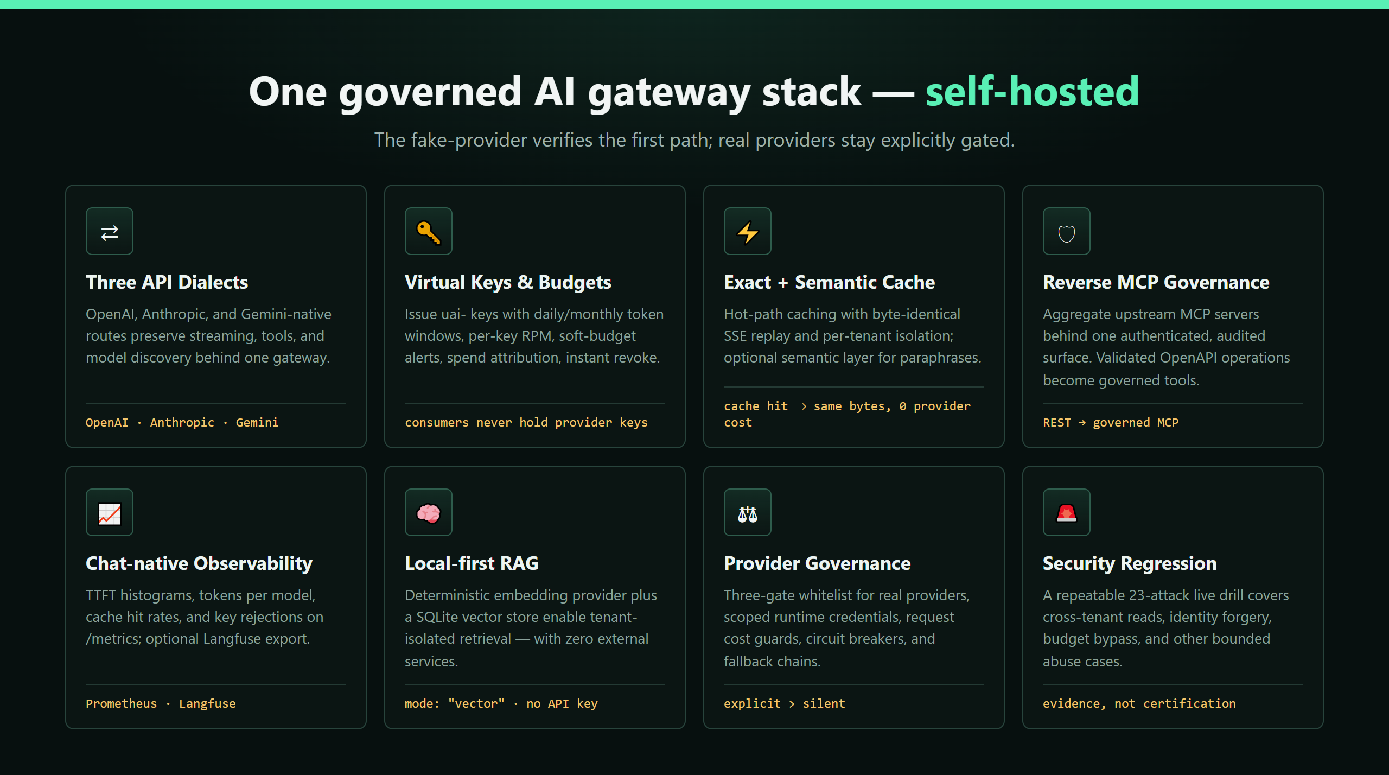Click the 'OpenAI · Anthropic · Gemini' footer text
This screenshot has height=775, width=1389.
click(x=182, y=422)
